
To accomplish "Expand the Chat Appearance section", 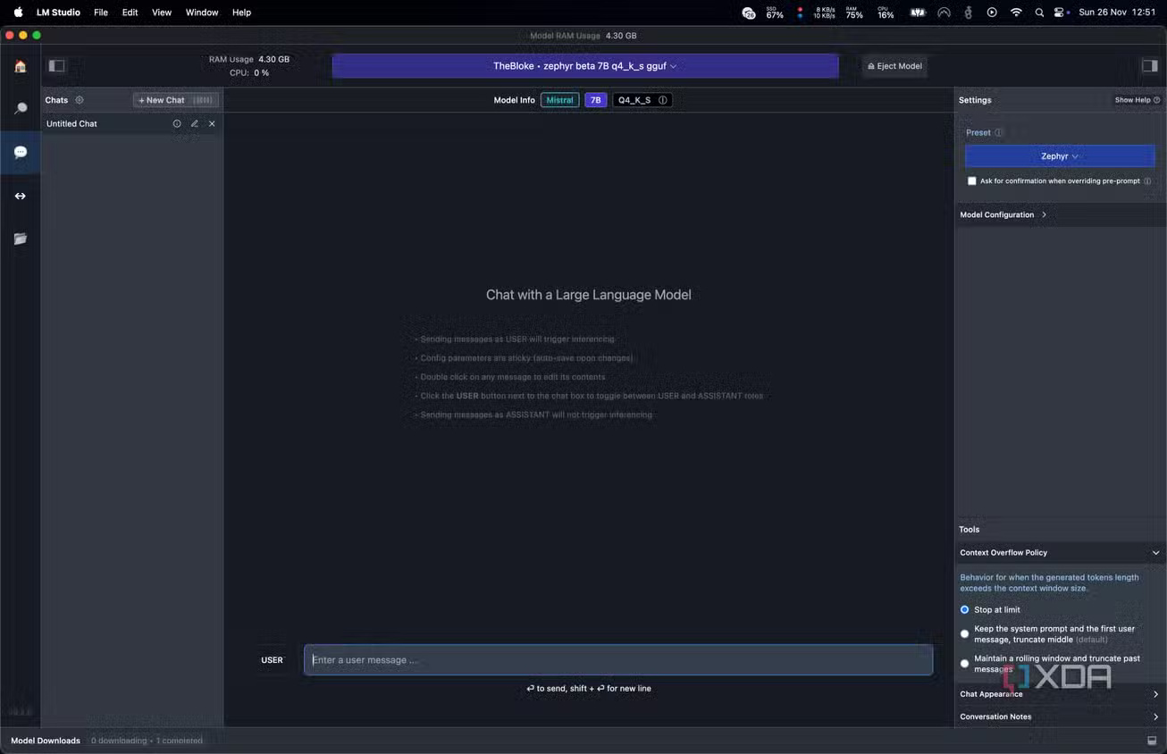I will pyautogui.click(x=1059, y=693).
